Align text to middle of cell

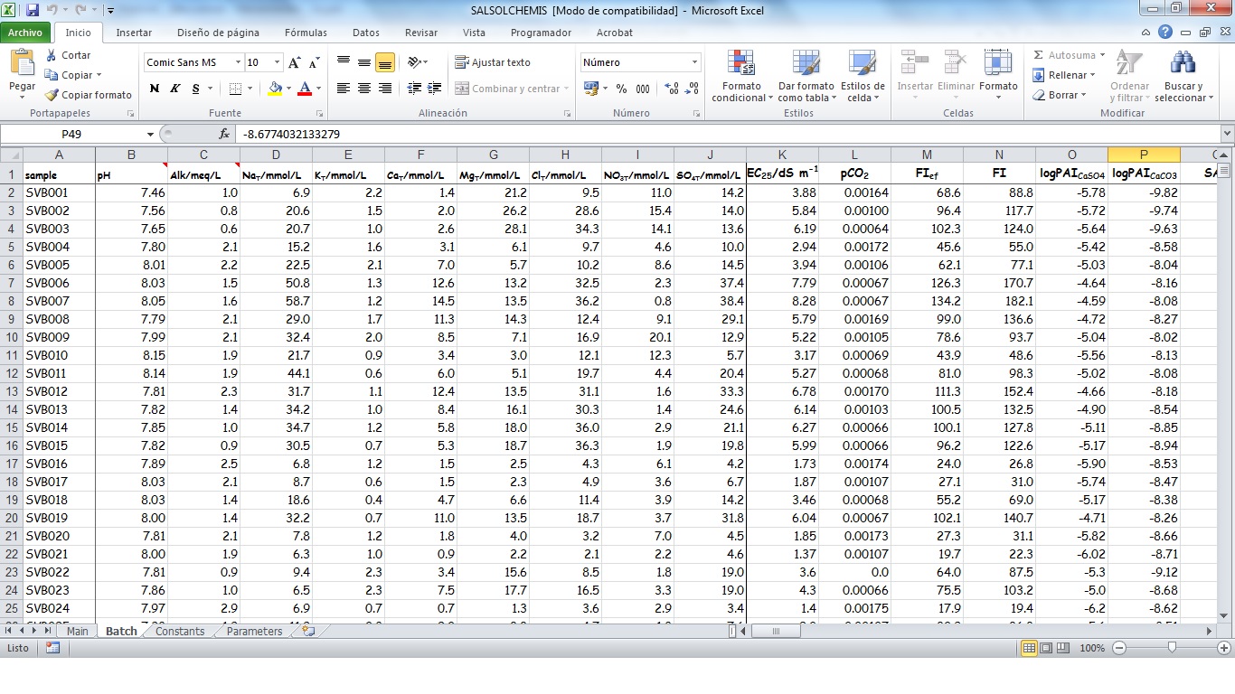[363, 62]
